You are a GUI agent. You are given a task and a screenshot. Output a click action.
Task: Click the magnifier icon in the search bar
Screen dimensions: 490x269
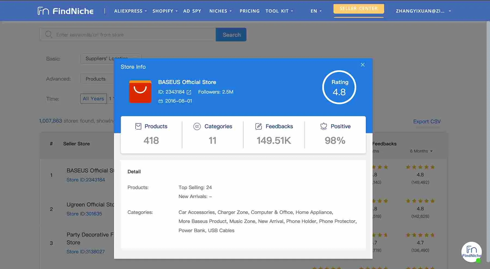pos(48,34)
